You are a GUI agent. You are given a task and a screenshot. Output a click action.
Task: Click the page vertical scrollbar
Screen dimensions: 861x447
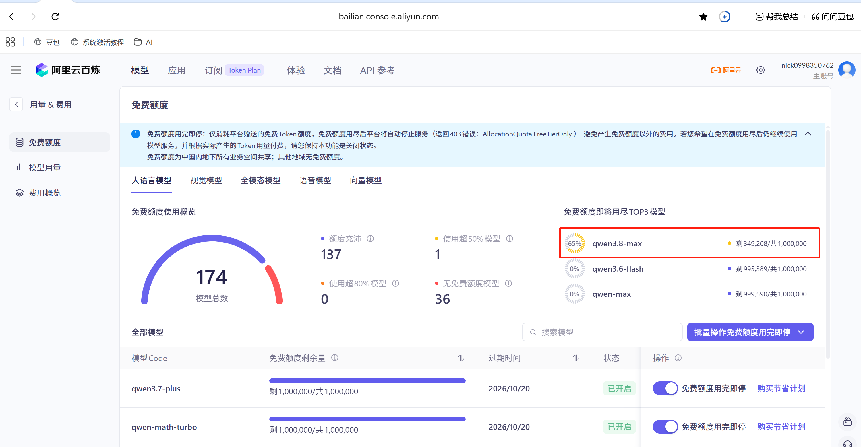(828, 244)
